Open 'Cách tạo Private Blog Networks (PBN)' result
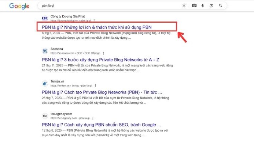The height and width of the screenshot is (148, 254). coord(102,92)
